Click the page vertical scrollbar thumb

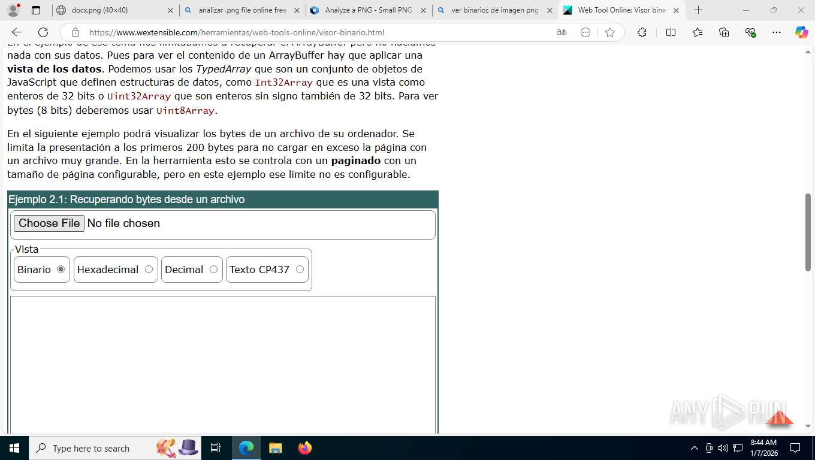[x=808, y=232]
